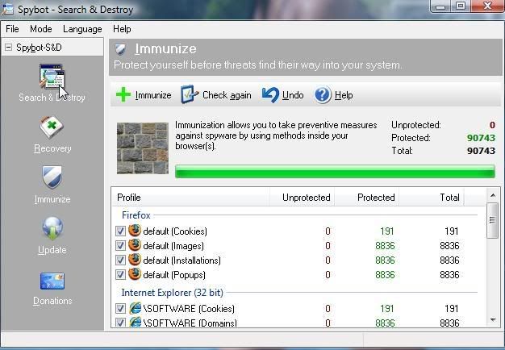Click the list scrollbar down arrow

coord(493,319)
